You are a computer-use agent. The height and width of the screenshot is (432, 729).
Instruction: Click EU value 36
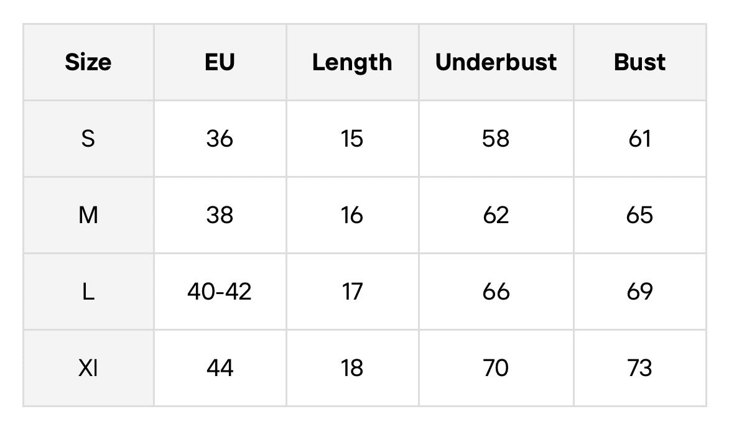[220, 139]
